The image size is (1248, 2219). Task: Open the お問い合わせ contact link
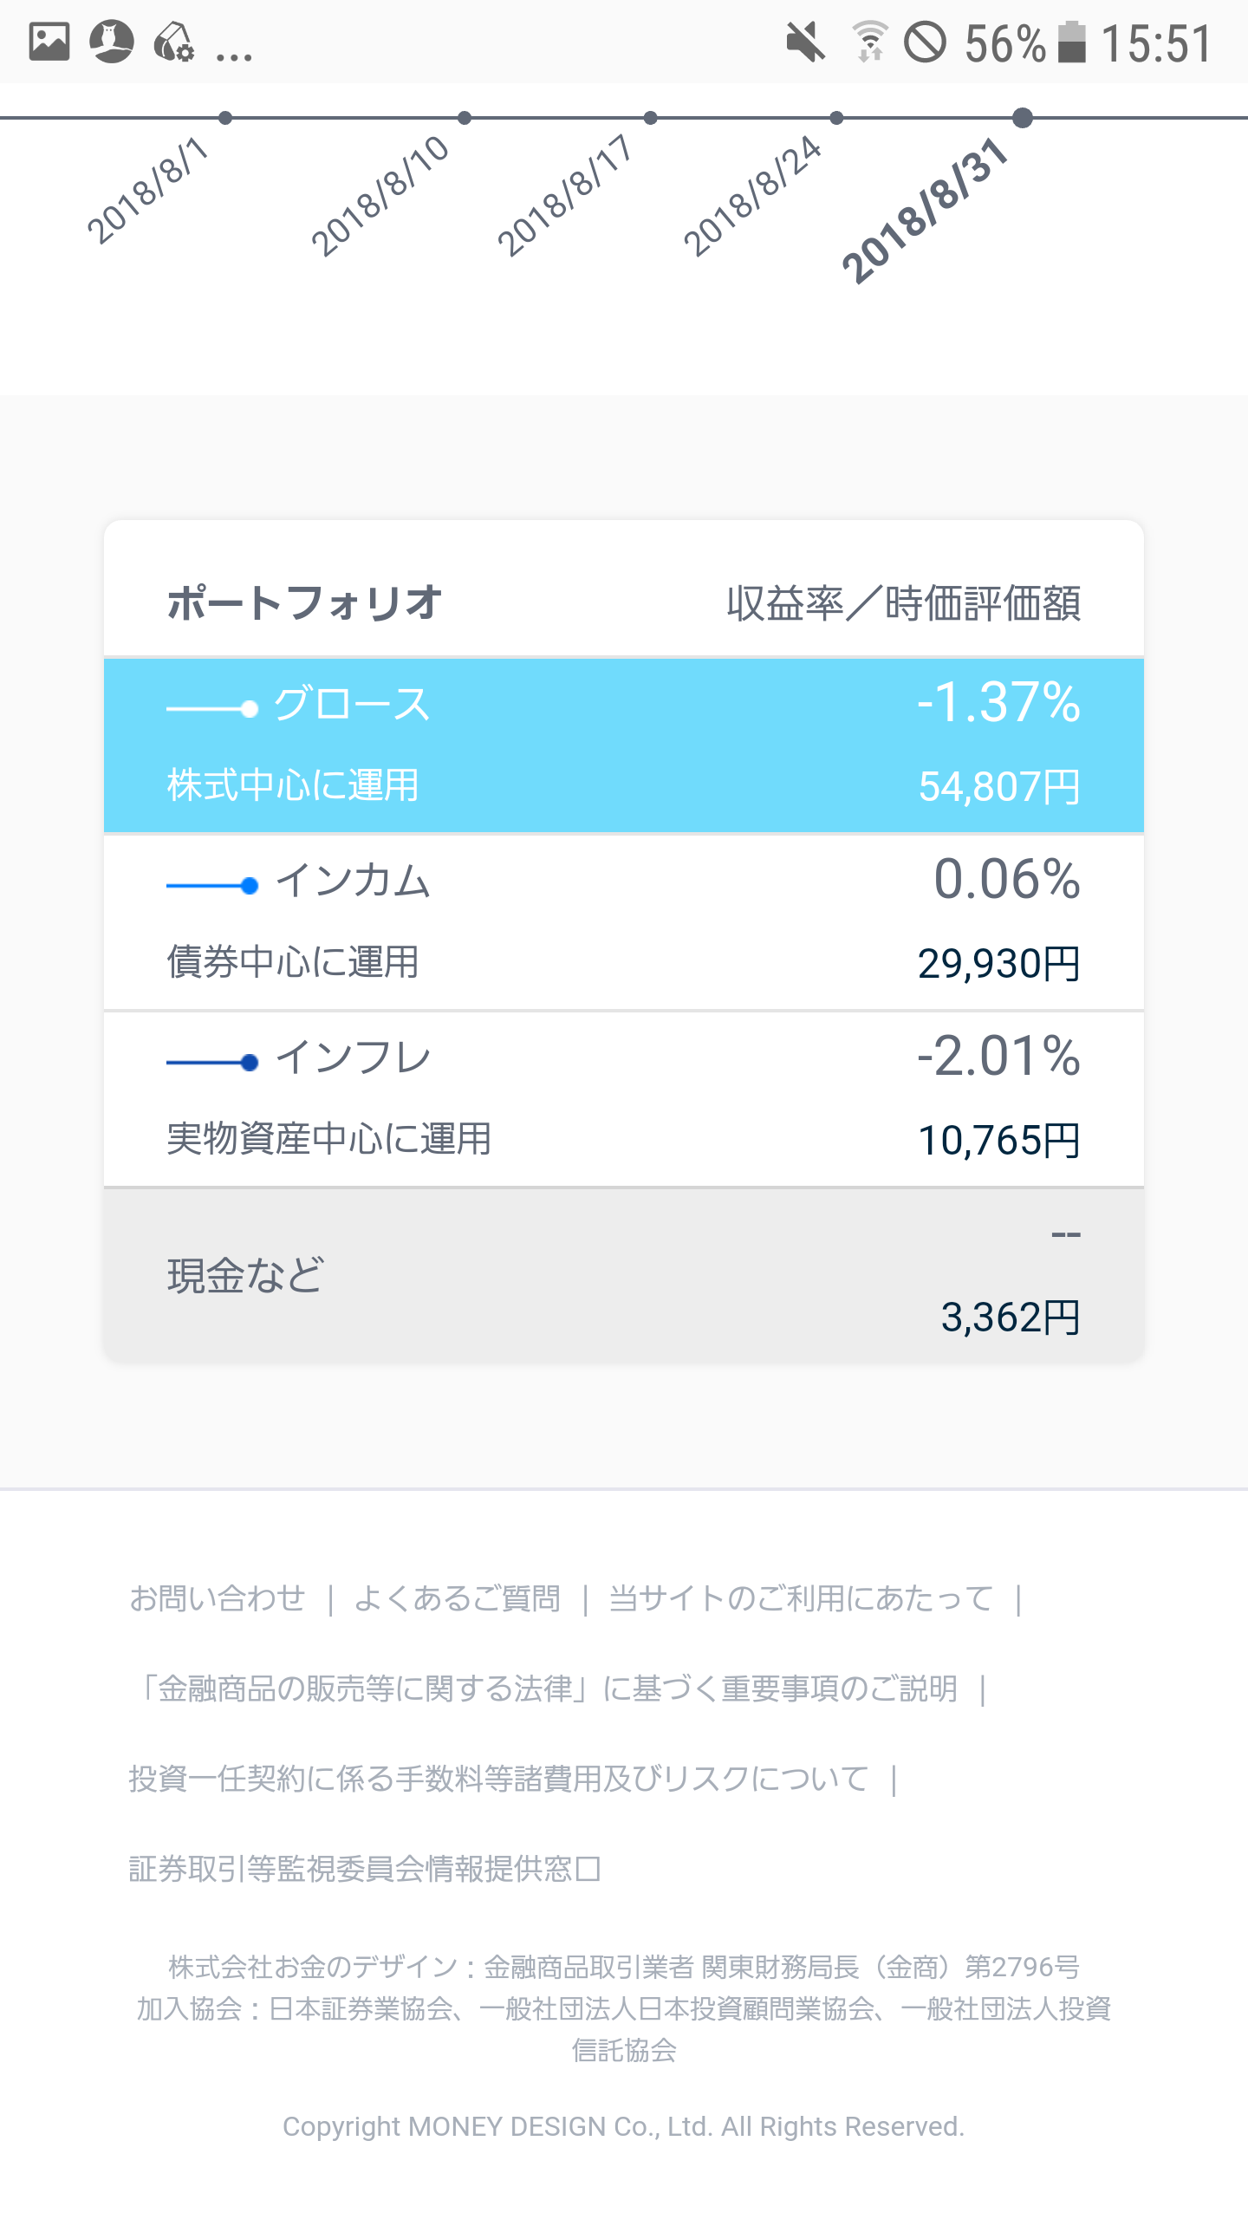218,1598
